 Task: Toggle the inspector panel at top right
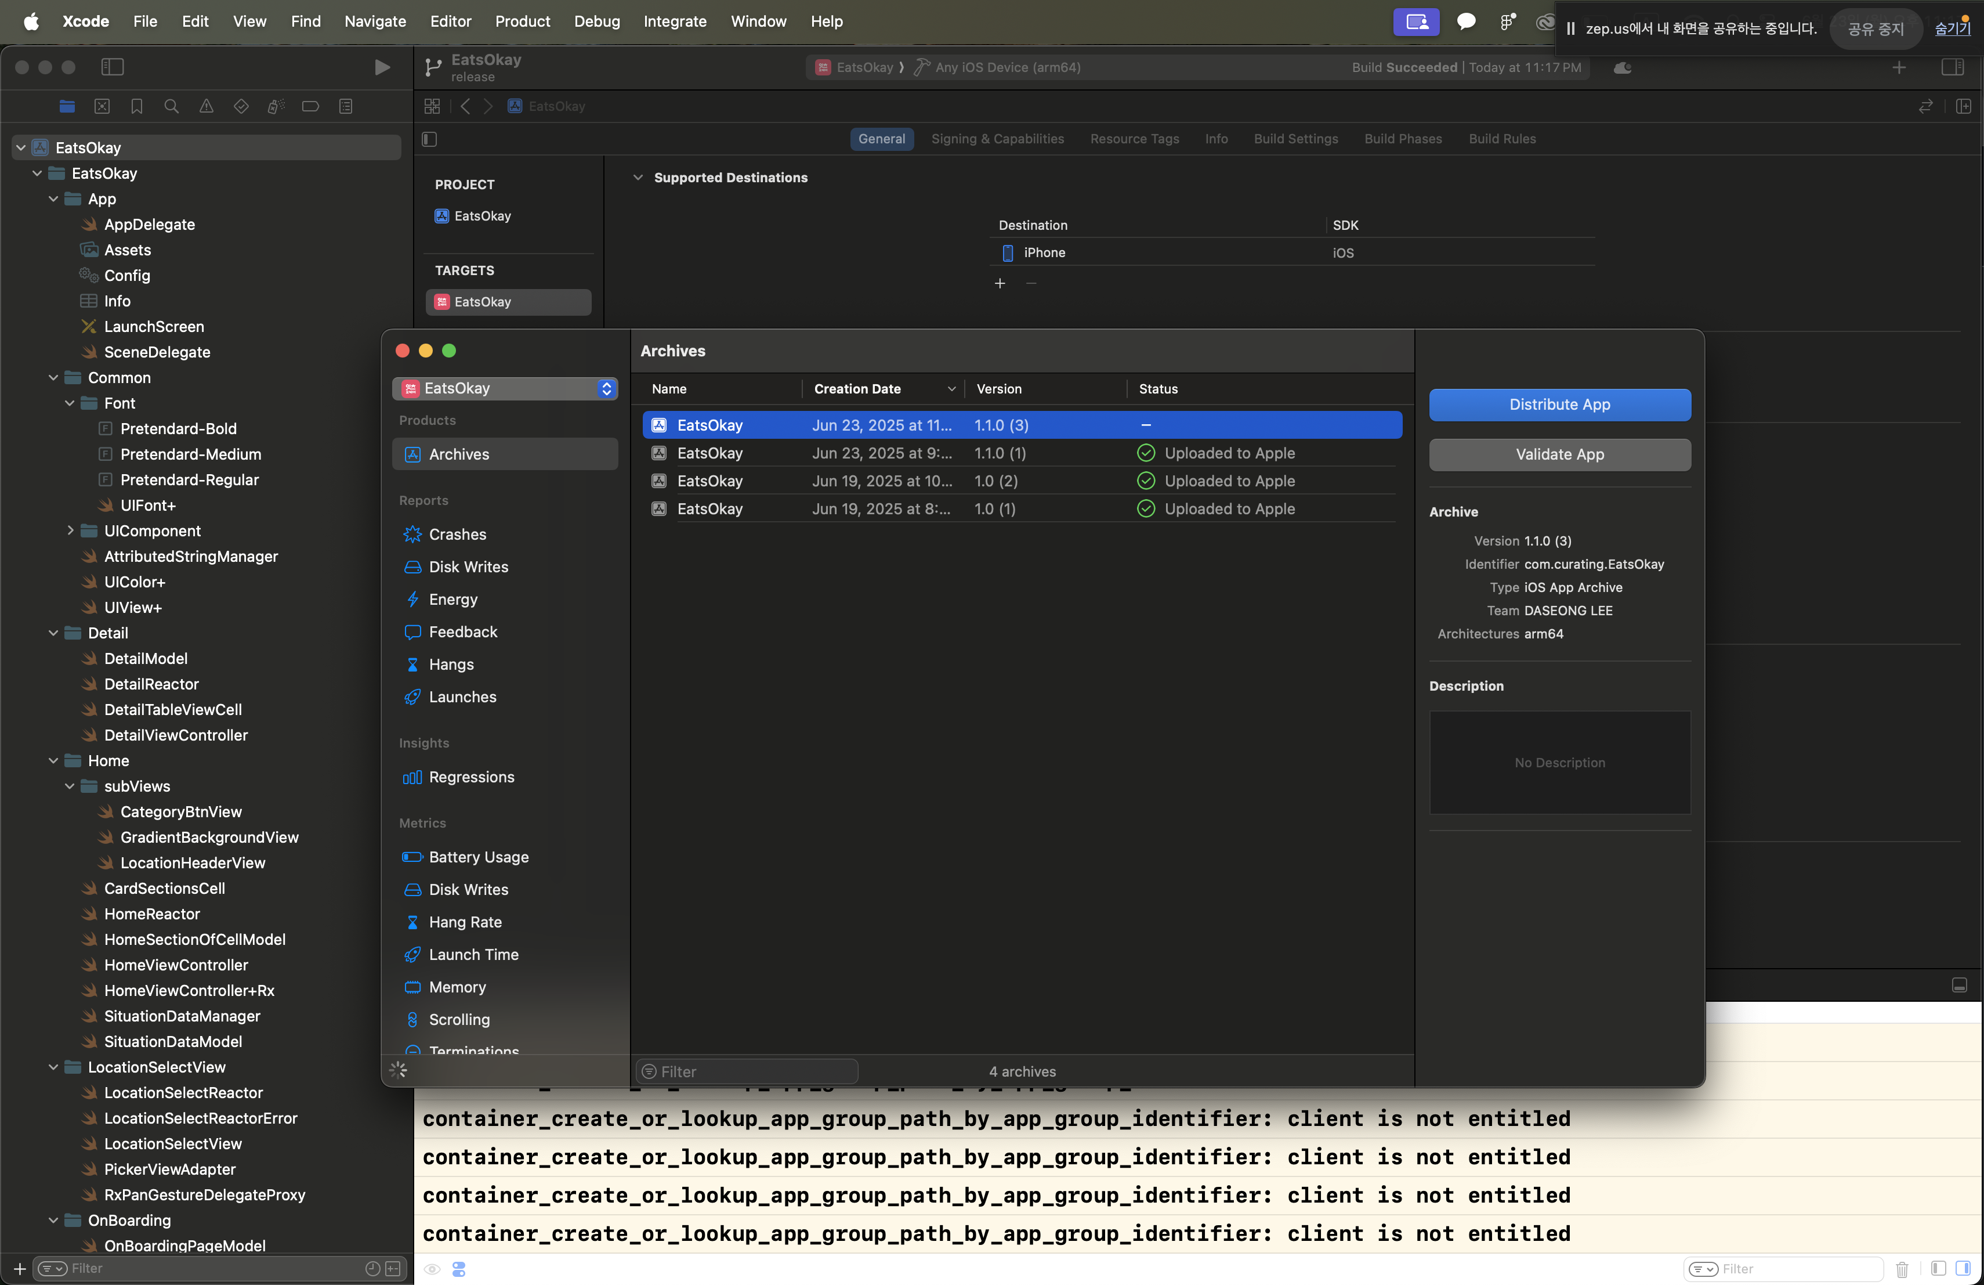coord(1952,67)
